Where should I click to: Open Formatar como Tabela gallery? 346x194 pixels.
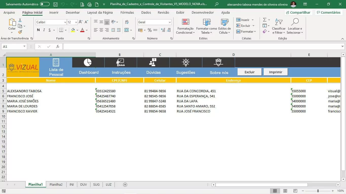pyautogui.click(x=206, y=27)
